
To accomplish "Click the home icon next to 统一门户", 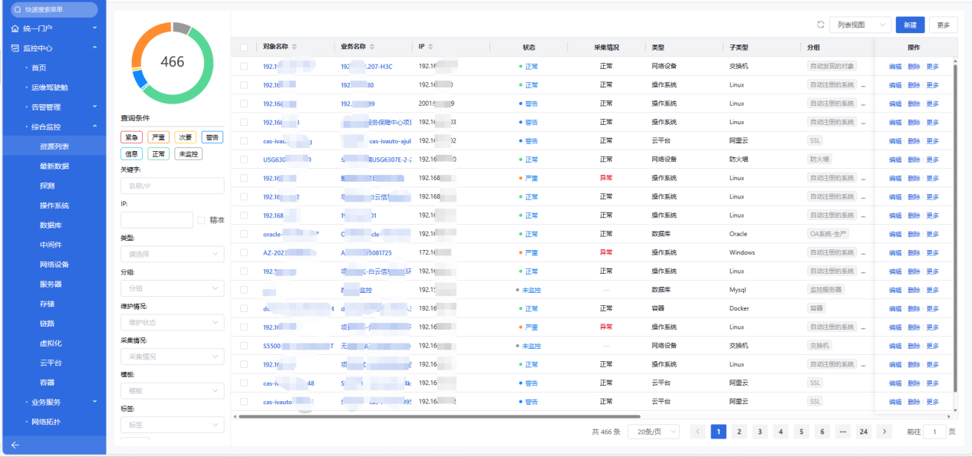I will [x=15, y=28].
